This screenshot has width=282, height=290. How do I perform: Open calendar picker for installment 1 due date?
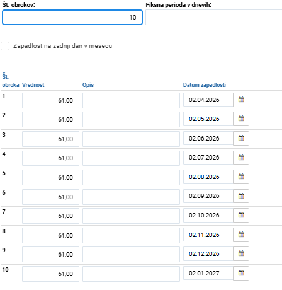[x=241, y=100]
